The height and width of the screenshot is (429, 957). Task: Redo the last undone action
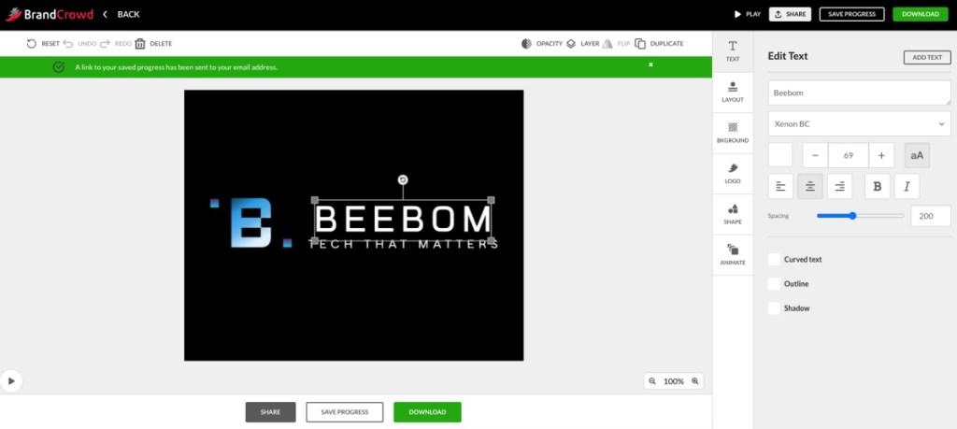[116, 44]
